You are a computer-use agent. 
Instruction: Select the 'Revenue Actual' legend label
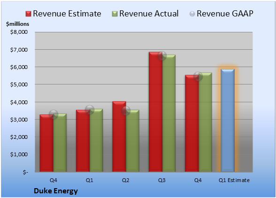coord(149,14)
